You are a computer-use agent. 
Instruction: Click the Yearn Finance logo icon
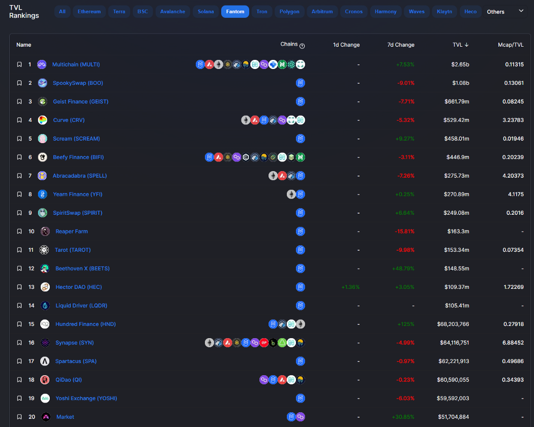tap(43, 194)
